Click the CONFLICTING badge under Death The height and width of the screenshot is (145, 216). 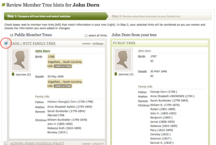pyautogui.click(x=63, y=86)
